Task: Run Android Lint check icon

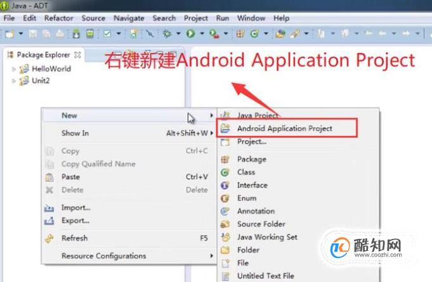Action: click(107, 34)
